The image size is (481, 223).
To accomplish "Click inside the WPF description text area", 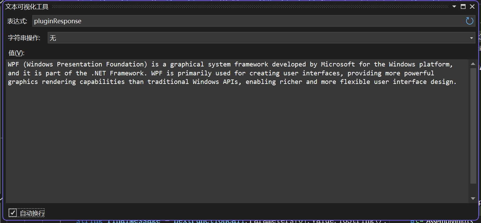I will 237,137.
